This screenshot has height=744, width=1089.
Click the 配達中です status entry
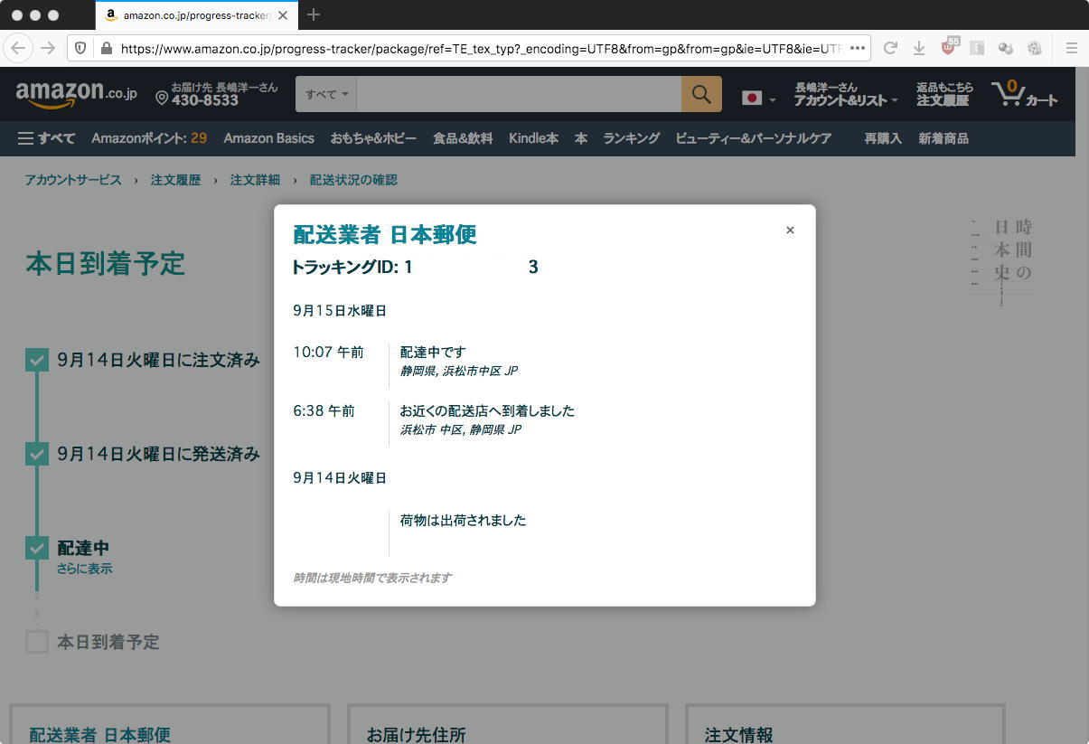tap(433, 352)
